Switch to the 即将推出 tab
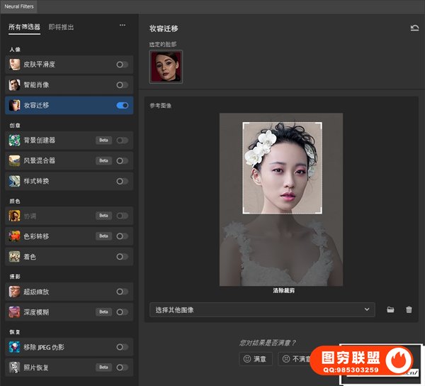 click(62, 28)
